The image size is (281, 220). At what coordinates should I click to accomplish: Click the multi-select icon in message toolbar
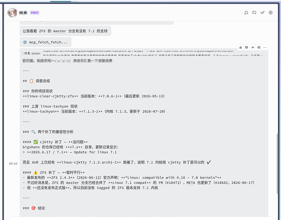[x=259, y=47]
